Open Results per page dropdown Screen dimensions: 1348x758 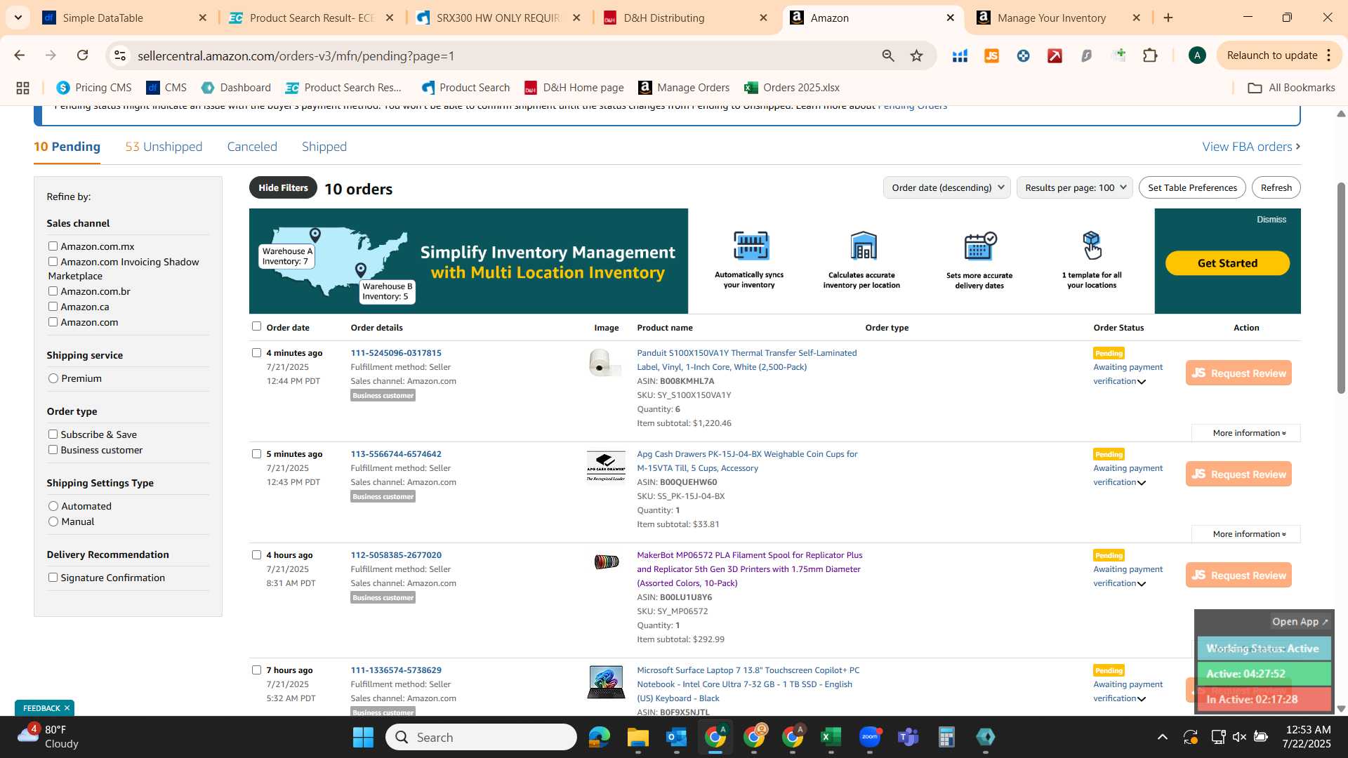[x=1074, y=187]
